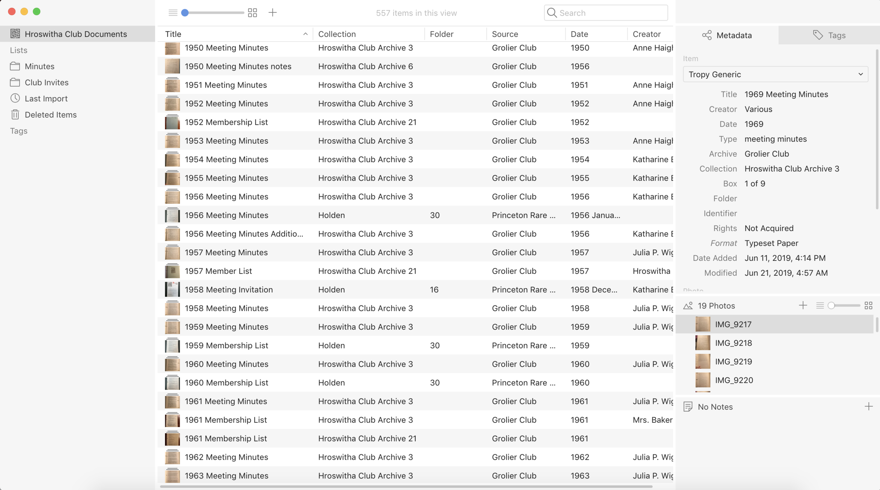
Task: Select the Minutes list
Action: point(77,66)
